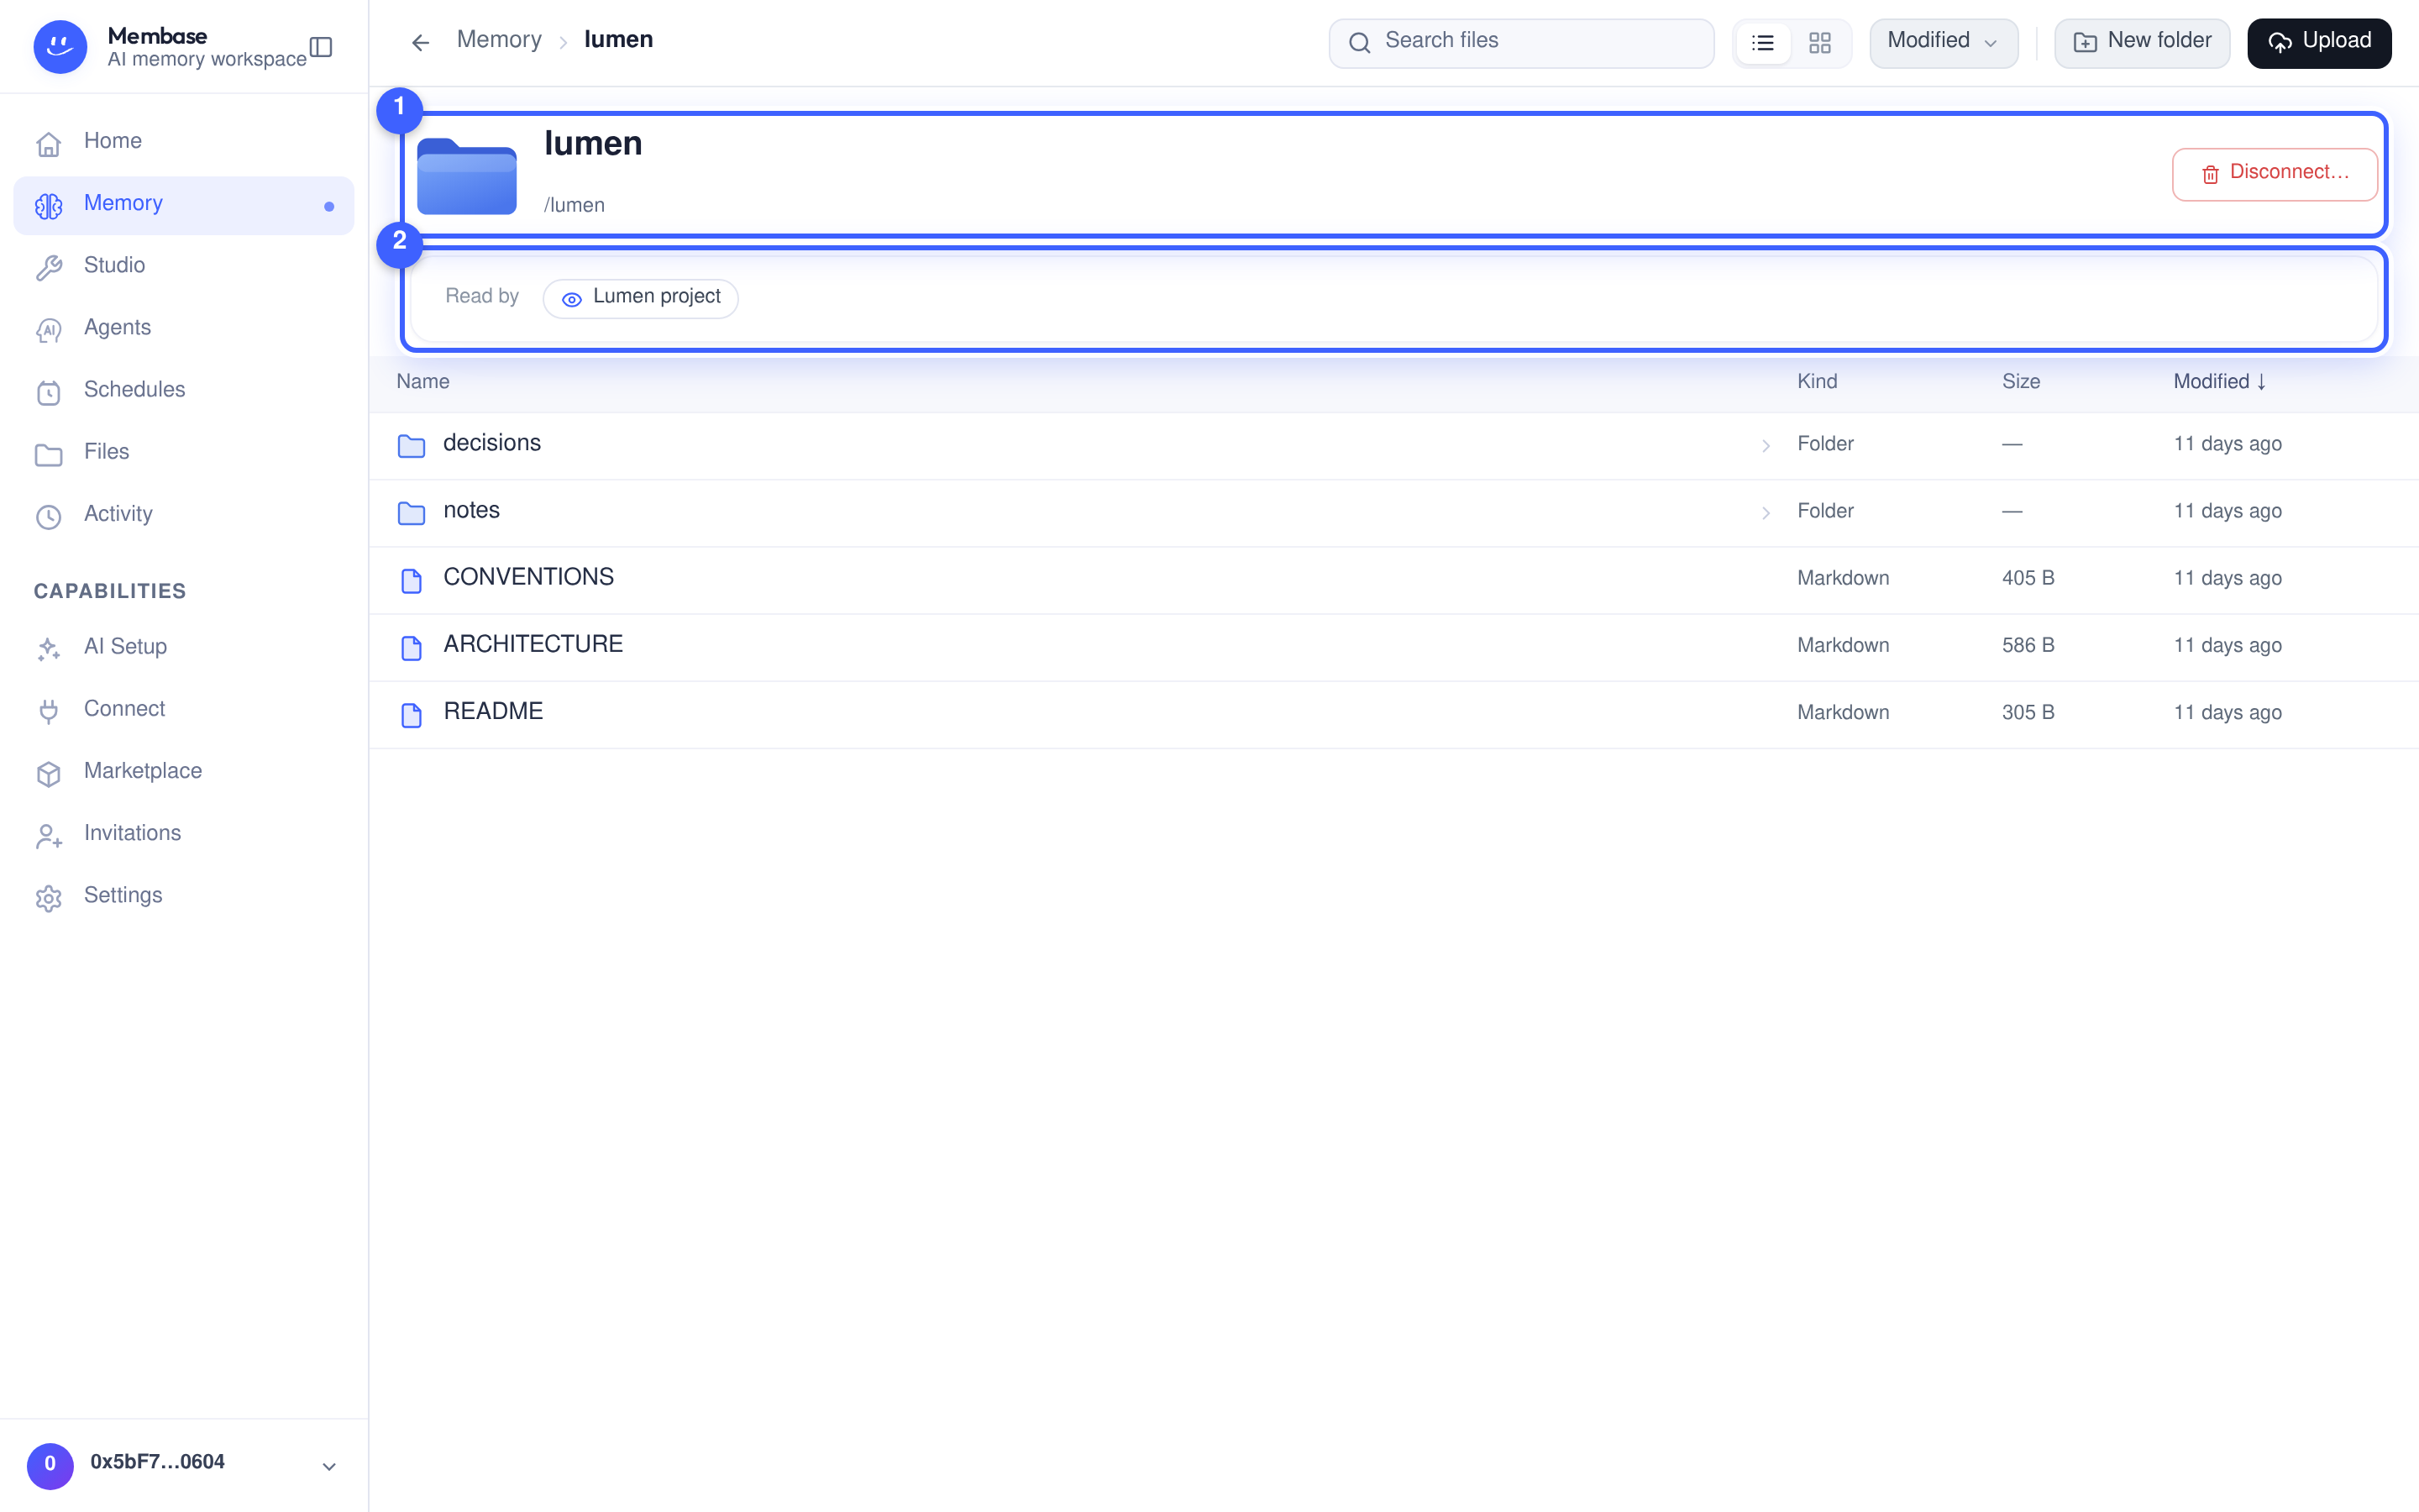Click the Membase smiley logo
Viewport: 2419px width, 1512px height.
click(60, 46)
